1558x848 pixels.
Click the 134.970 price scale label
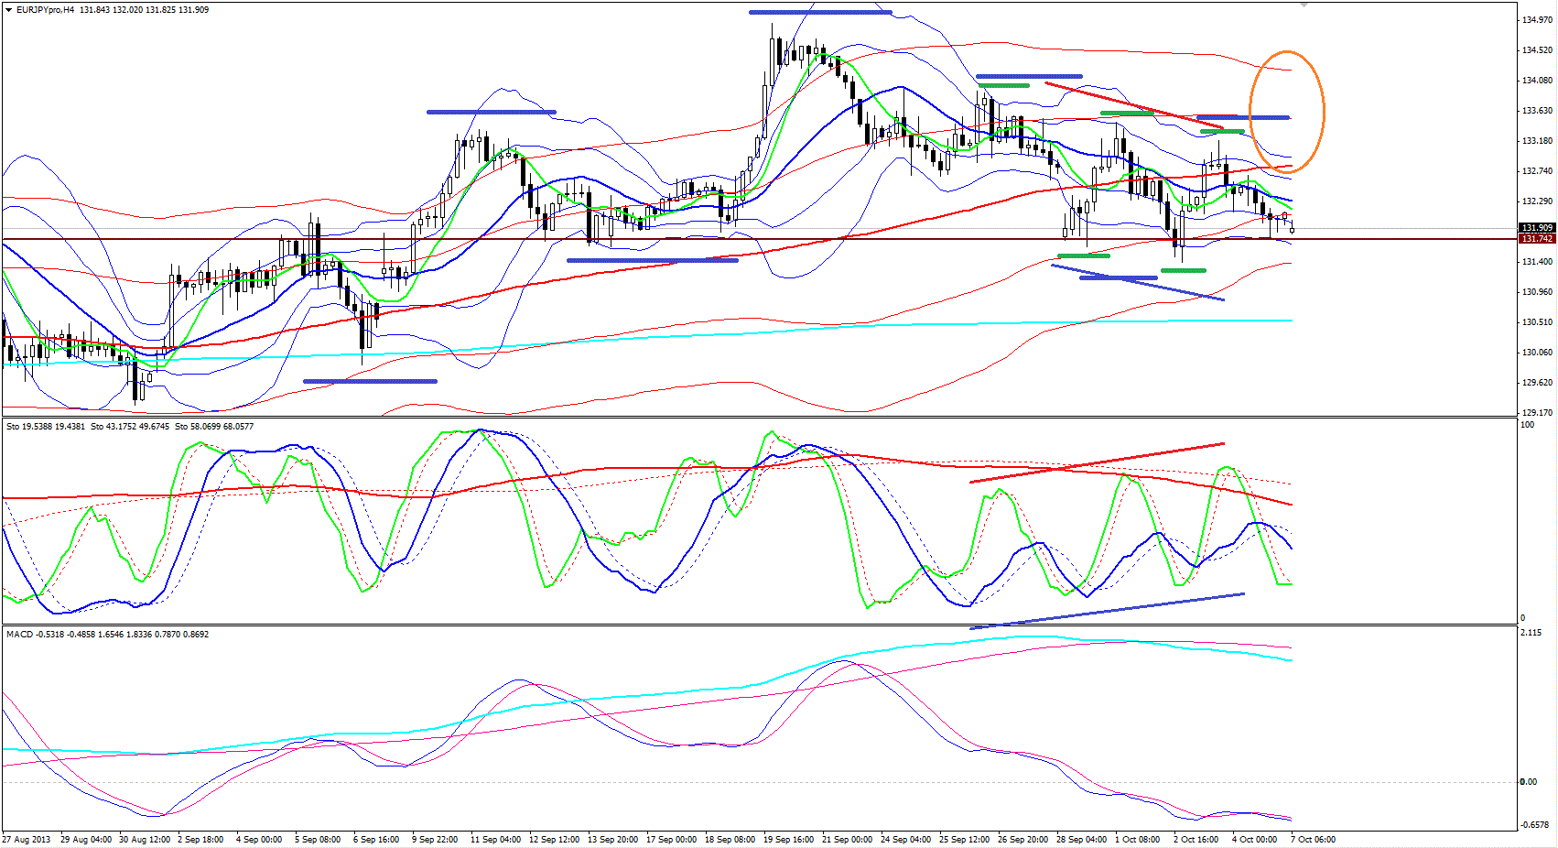(x=1535, y=20)
